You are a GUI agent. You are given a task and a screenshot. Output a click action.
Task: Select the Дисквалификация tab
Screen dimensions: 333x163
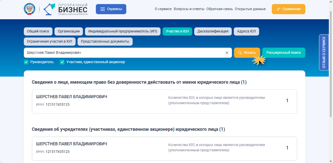213,31
